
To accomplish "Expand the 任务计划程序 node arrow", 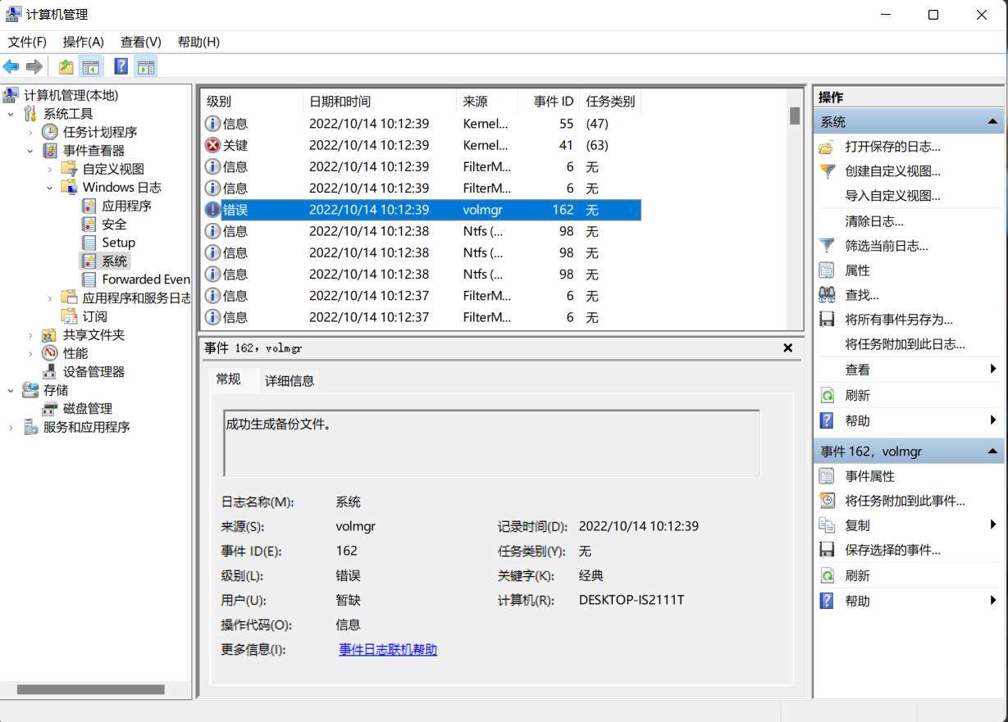I will [30, 132].
